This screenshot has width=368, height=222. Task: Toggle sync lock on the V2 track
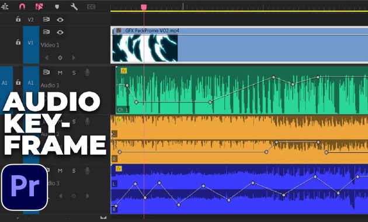tap(46, 19)
